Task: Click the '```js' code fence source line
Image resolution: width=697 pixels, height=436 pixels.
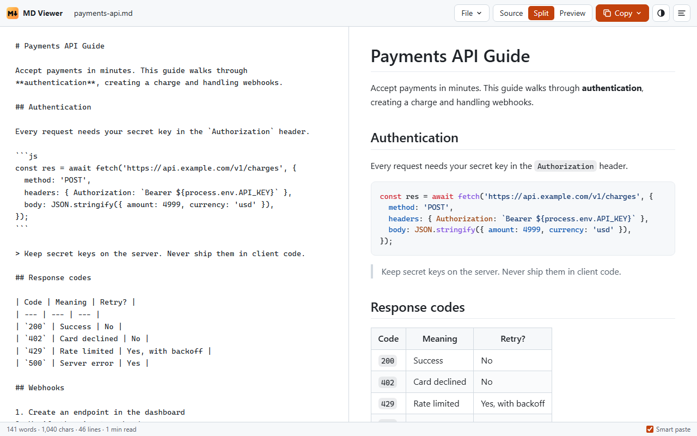Action: [x=27, y=156]
